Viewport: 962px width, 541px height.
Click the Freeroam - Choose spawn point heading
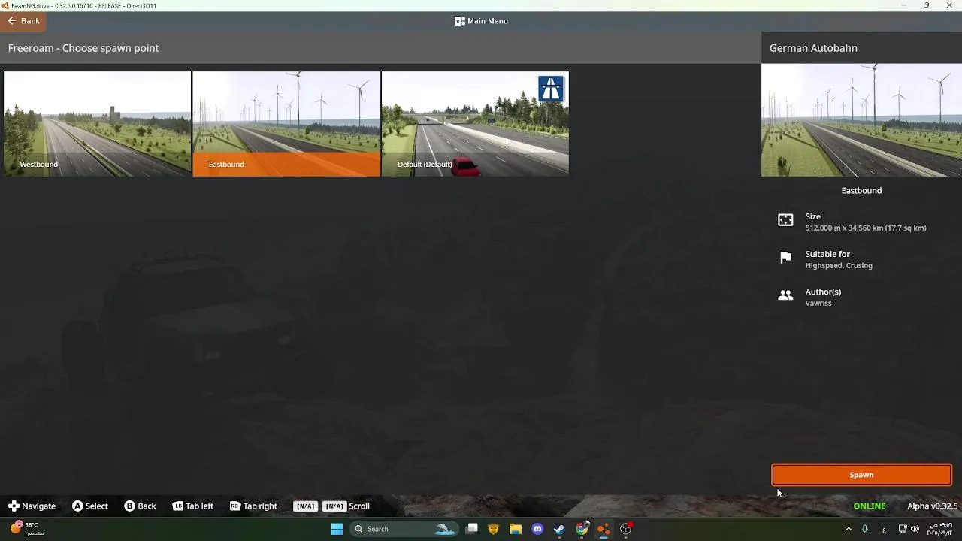pos(83,48)
